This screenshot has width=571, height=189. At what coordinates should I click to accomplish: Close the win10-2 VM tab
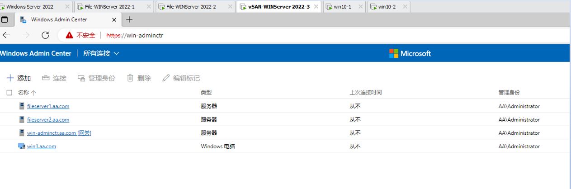click(405, 7)
